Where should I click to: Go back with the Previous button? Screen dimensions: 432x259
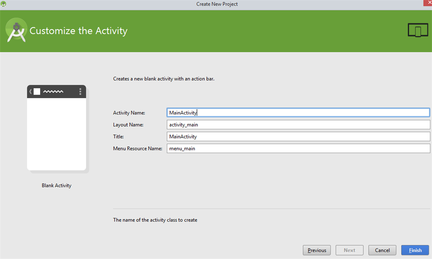[x=316, y=250]
